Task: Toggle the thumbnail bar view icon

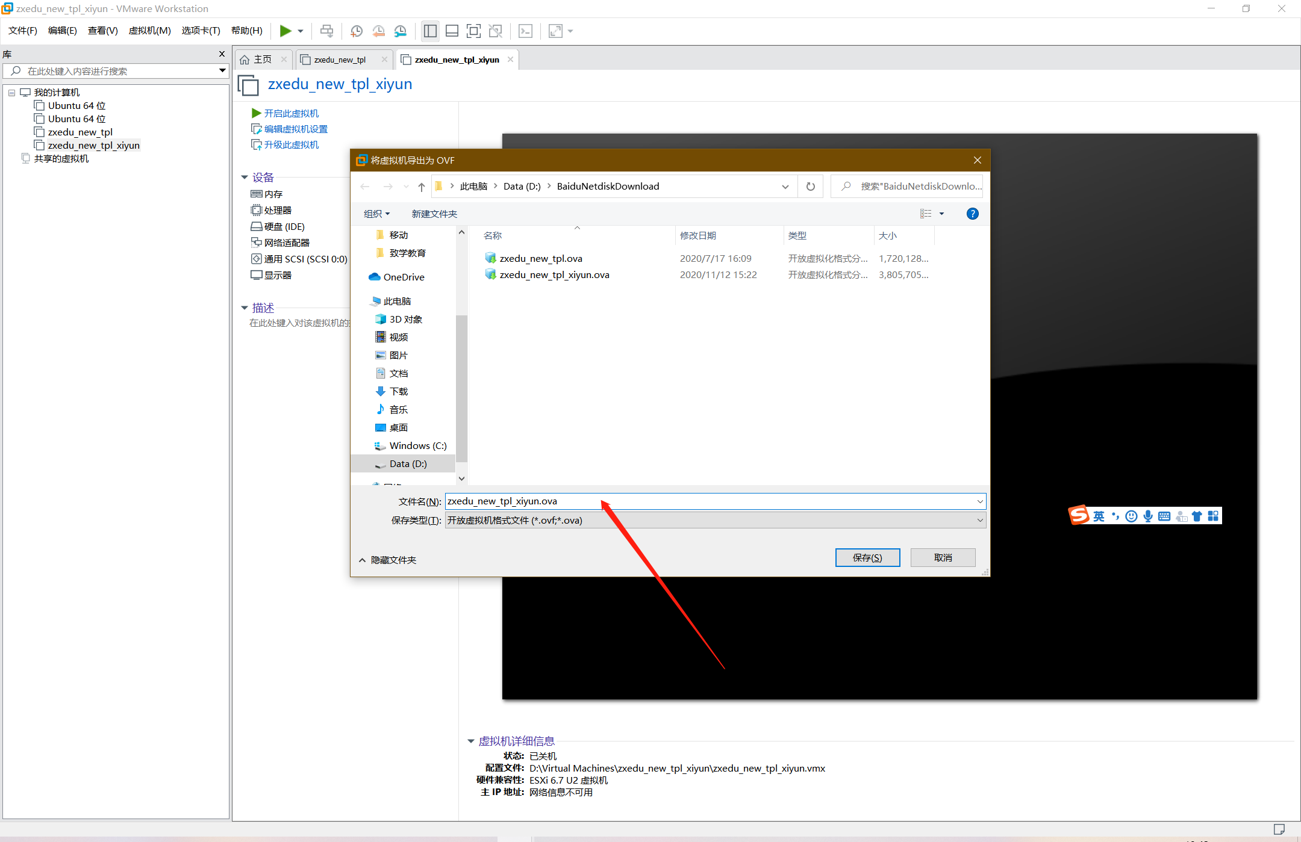Action: (452, 31)
